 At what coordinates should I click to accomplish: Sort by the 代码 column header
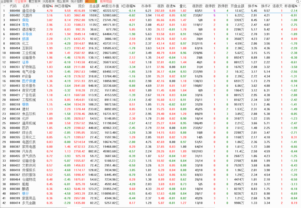tap(13, 6)
